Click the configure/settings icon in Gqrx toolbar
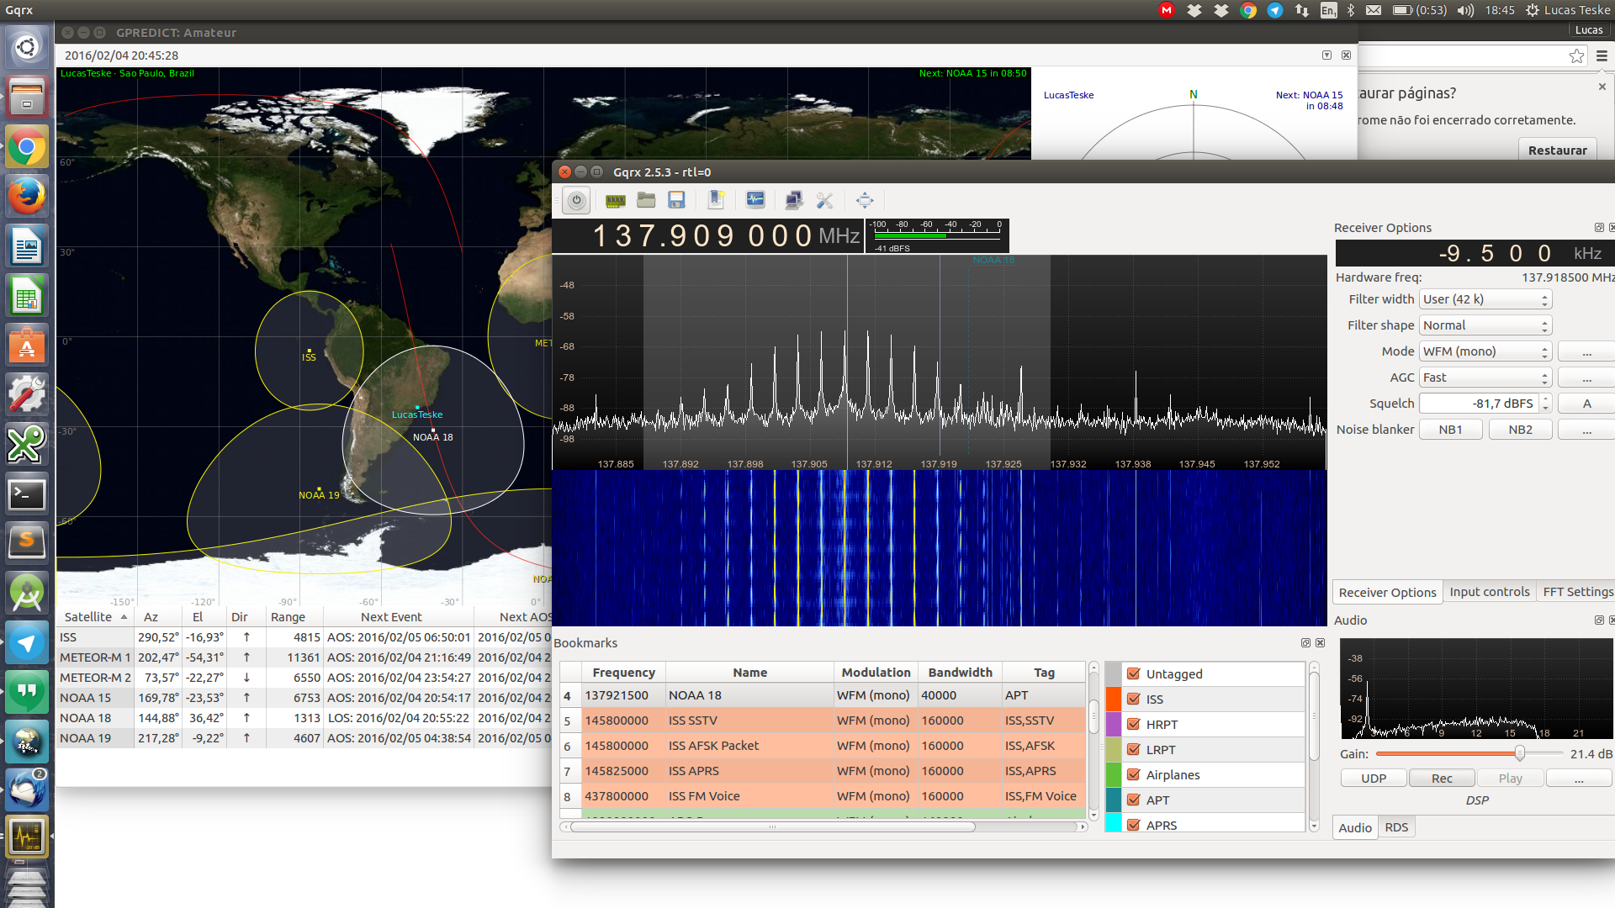Image resolution: width=1615 pixels, height=908 pixels. pyautogui.click(x=825, y=199)
